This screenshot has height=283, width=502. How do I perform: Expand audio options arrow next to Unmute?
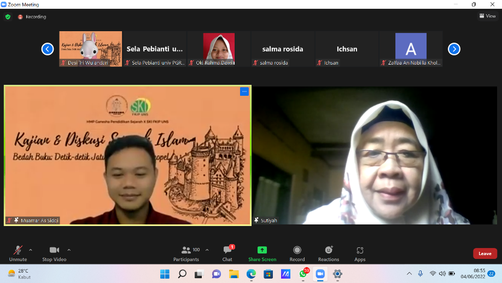(31, 250)
